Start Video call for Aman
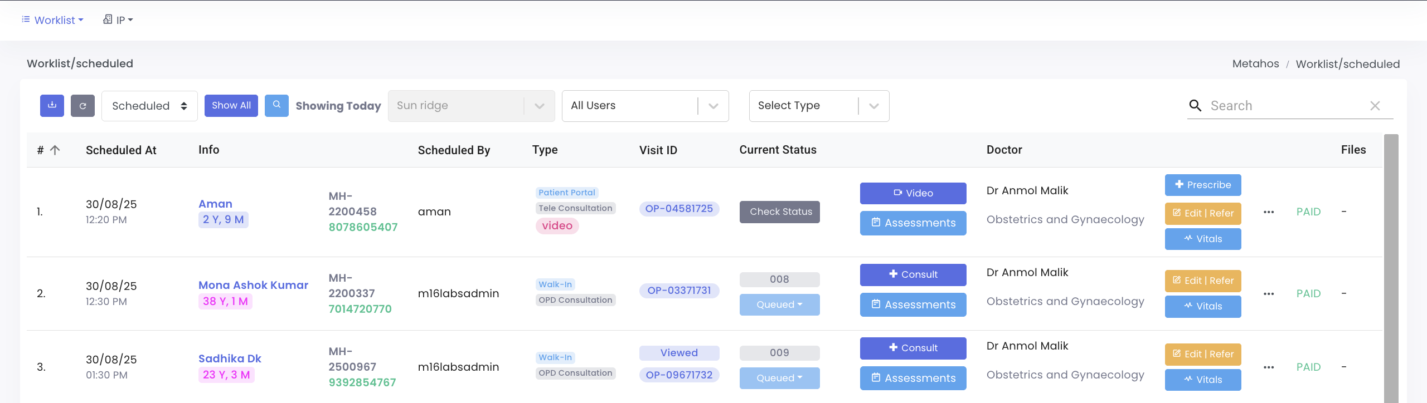The height and width of the screenshot is (403, 1427). click(x=912, y=193)
